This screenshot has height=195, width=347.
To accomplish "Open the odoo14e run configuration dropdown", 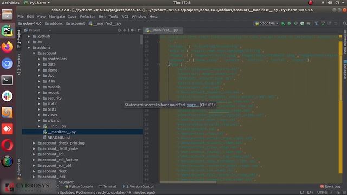I will coord(266,23).
